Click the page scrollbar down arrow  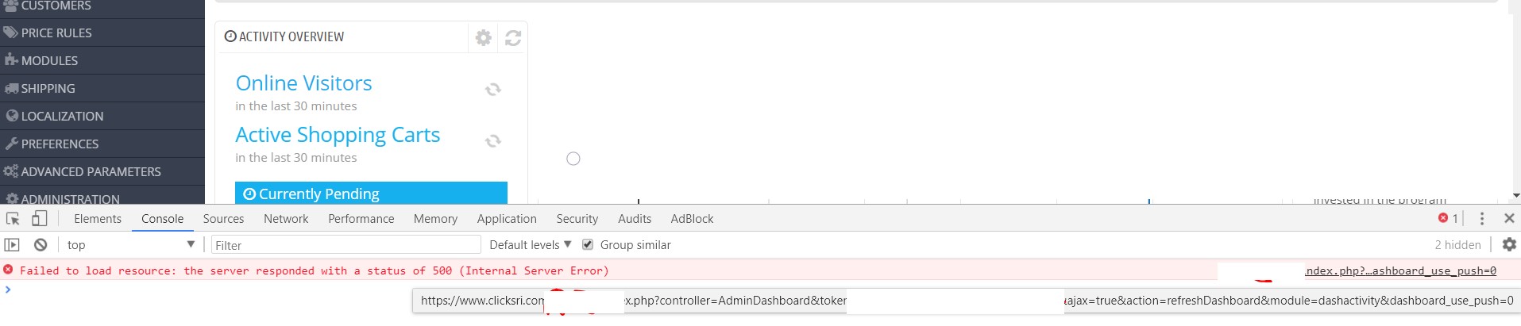1515,196
